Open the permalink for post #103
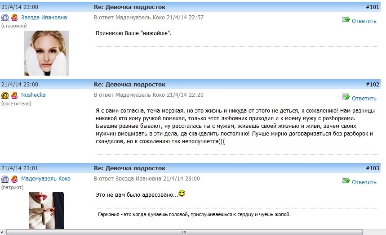Viewport: 386px width, 235px height. click(373, 168)
